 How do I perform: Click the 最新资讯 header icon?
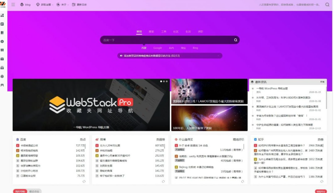click(x=252, y=82)
